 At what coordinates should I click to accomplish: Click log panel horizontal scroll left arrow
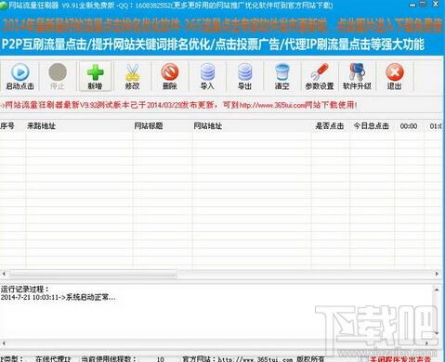point(4,343)
